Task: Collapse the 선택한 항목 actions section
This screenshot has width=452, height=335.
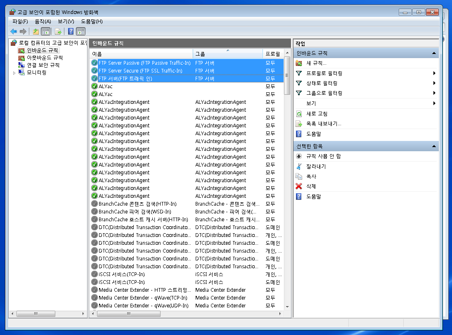Action: click(x=434, y=146)
